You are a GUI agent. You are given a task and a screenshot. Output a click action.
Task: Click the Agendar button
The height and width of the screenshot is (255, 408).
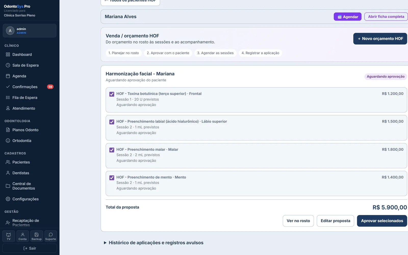coord(348,17)
